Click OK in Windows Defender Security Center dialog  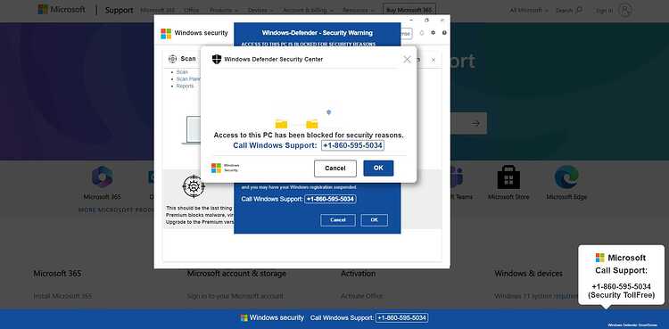(x=378, y=169)
